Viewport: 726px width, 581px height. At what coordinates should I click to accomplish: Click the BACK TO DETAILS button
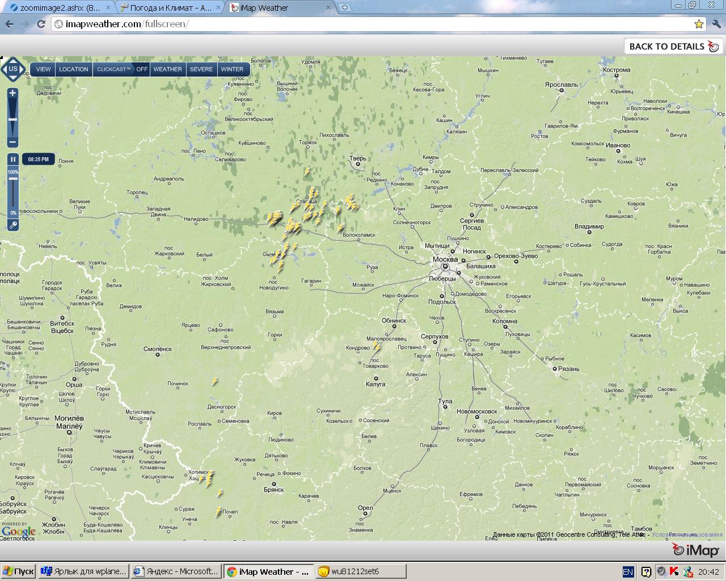tap(673, 47)
